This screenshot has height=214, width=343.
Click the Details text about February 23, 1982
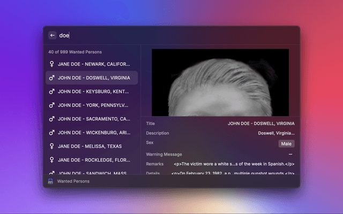click(234, 173)
